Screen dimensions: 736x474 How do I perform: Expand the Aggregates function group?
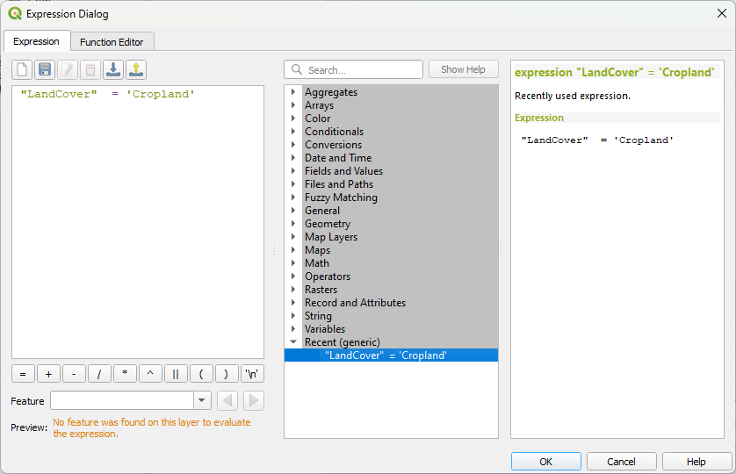293,92
